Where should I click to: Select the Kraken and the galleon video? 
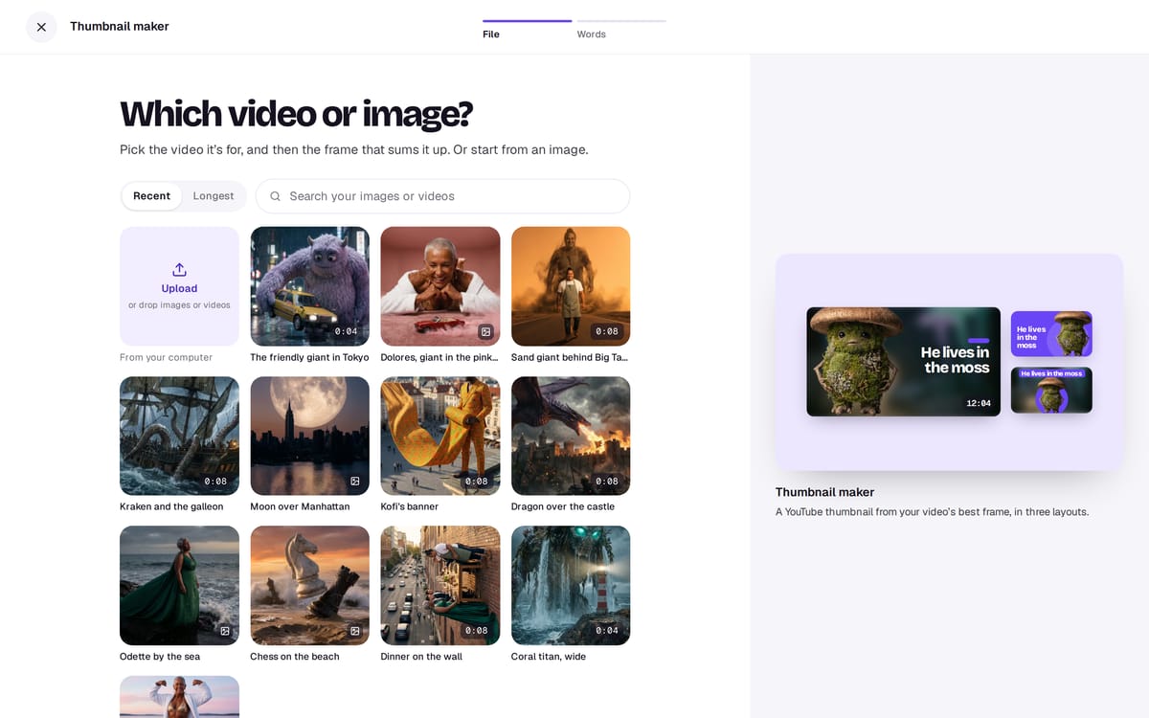[179, 436]
